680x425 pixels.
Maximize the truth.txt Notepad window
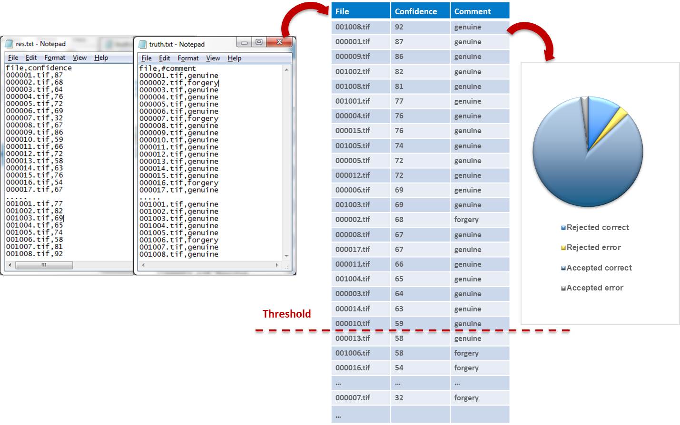[x=259, y=42]
